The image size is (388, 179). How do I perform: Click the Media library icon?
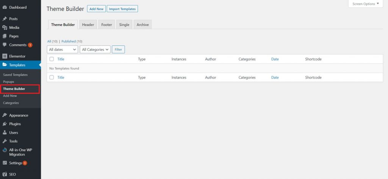coord(5,28)
